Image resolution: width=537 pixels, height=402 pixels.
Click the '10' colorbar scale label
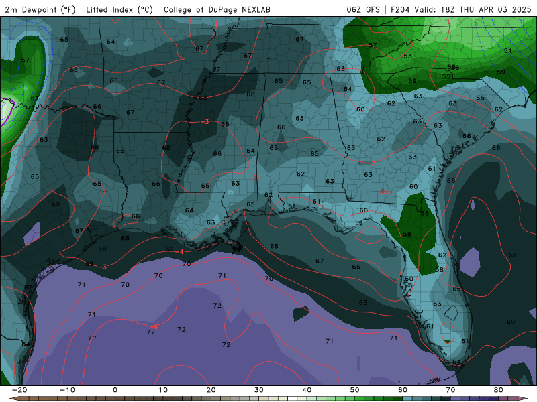click(163, 390)
